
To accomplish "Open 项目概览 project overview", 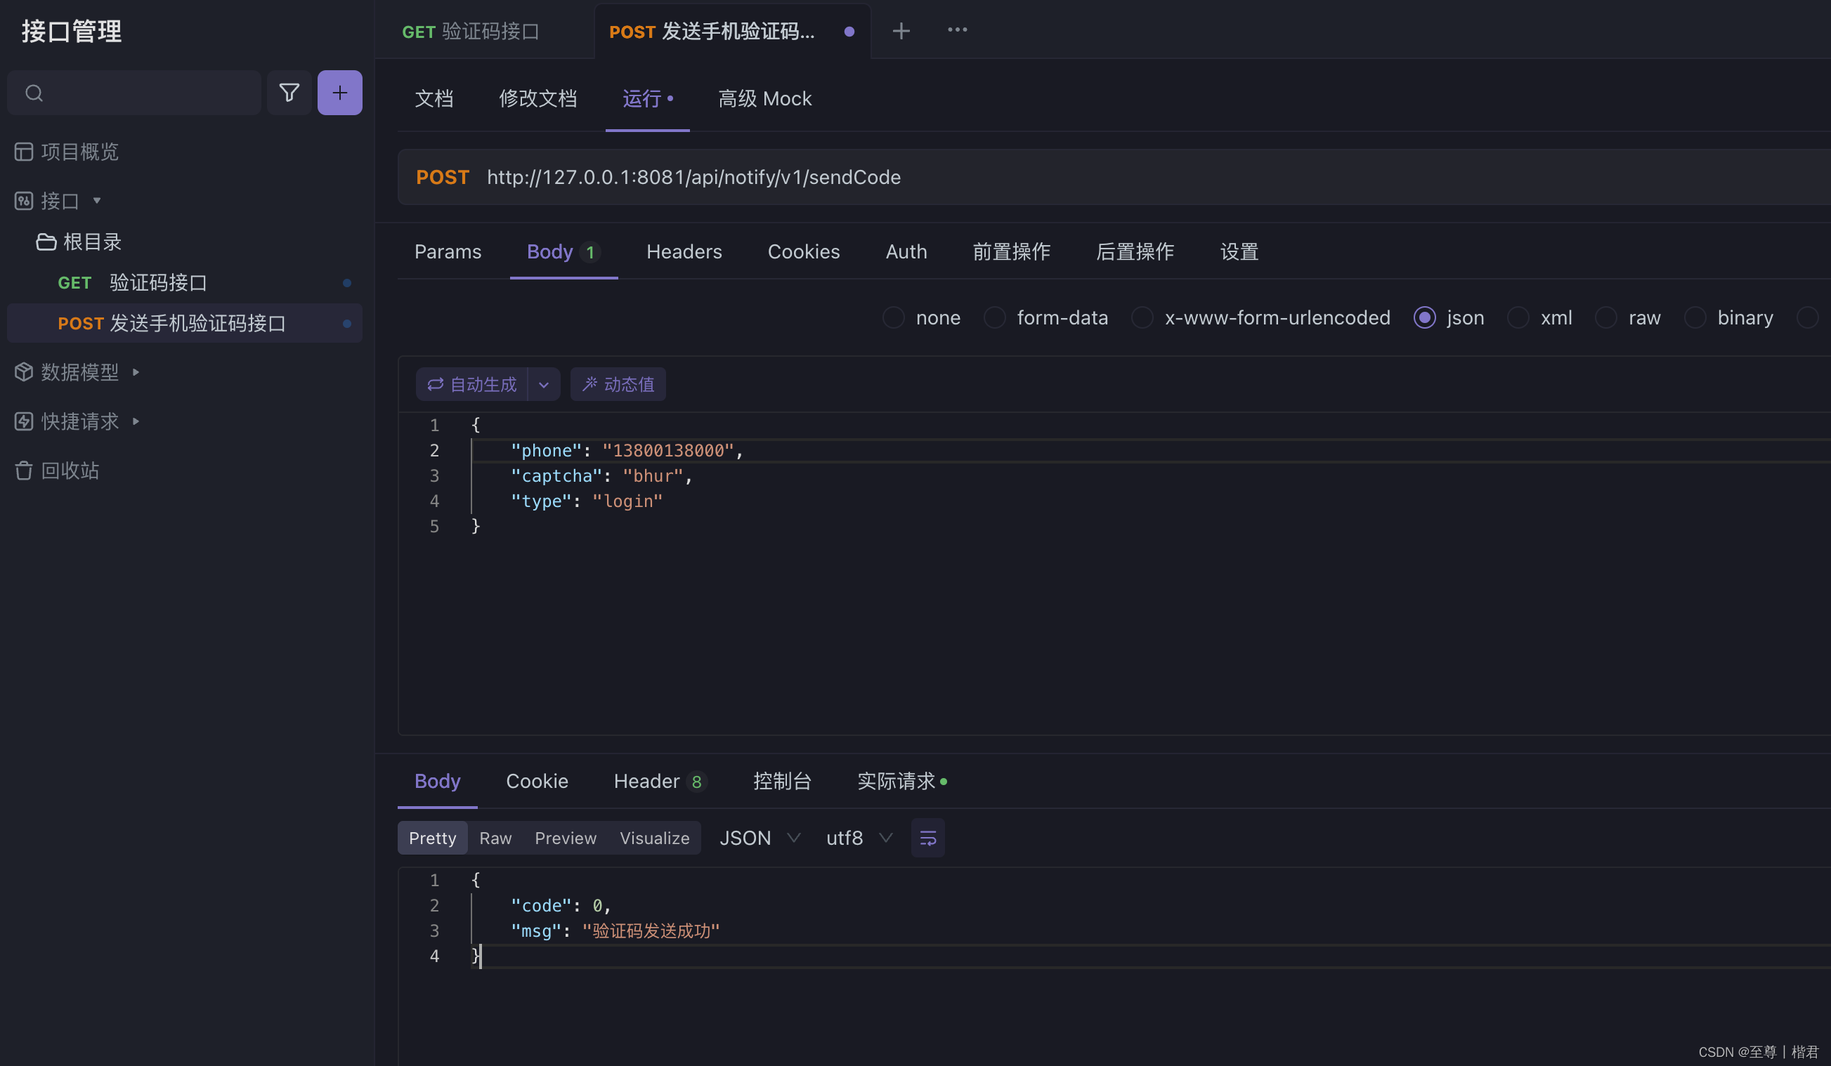I will tap(66, 152).
